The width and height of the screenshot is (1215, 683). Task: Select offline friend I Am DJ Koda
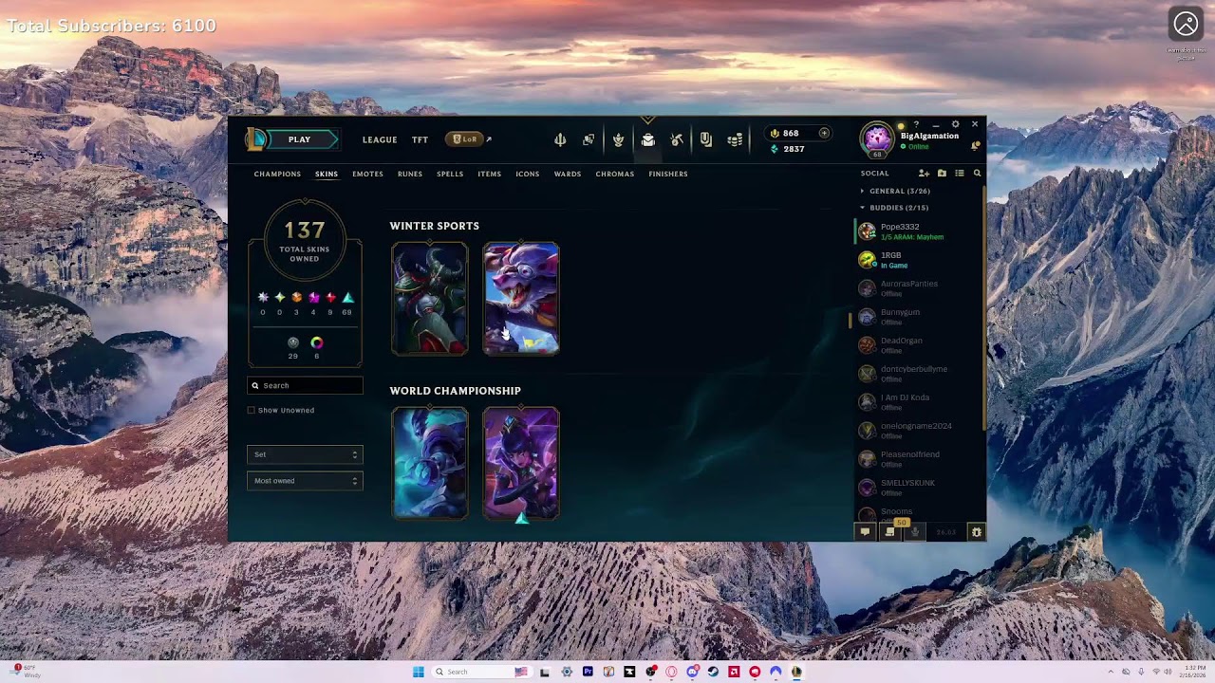click(916, 402)
